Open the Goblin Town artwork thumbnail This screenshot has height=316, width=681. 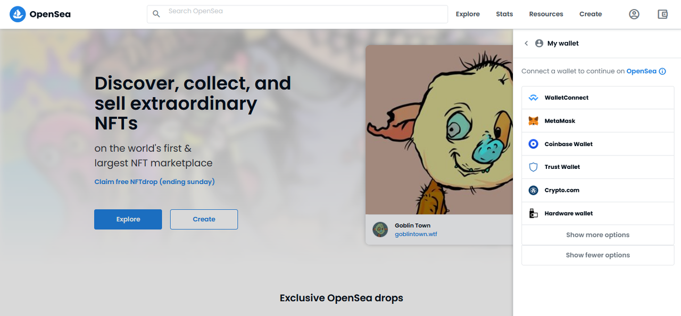pyautogui.click(x=439, y=130)
